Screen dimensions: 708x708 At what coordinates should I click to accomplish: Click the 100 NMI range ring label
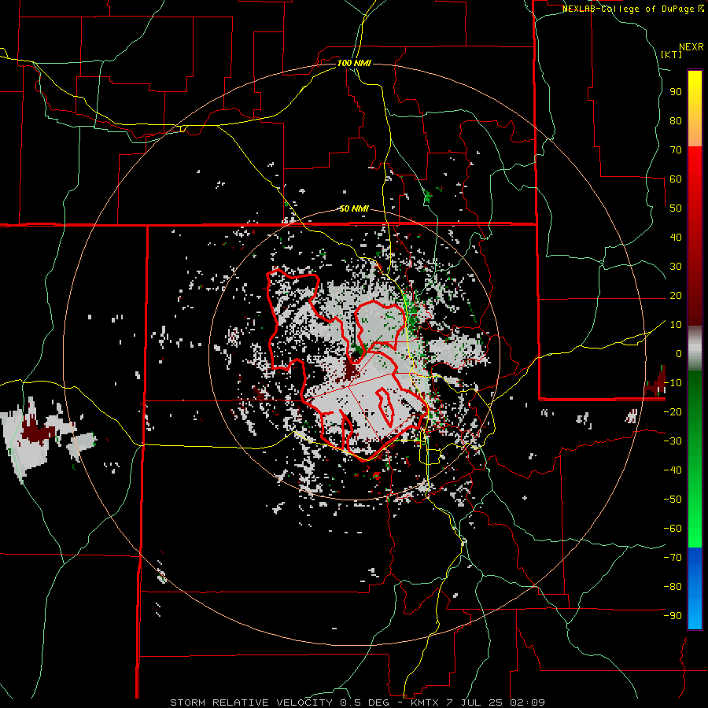pyautogui.click(x=354, y=63)
